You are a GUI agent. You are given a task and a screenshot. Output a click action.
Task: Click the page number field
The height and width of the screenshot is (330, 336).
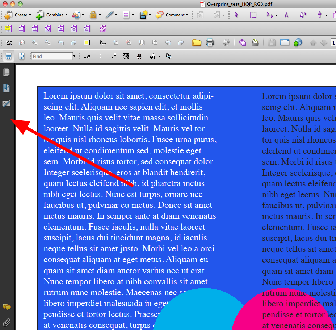pyautogui.click(x=333, y=43)
